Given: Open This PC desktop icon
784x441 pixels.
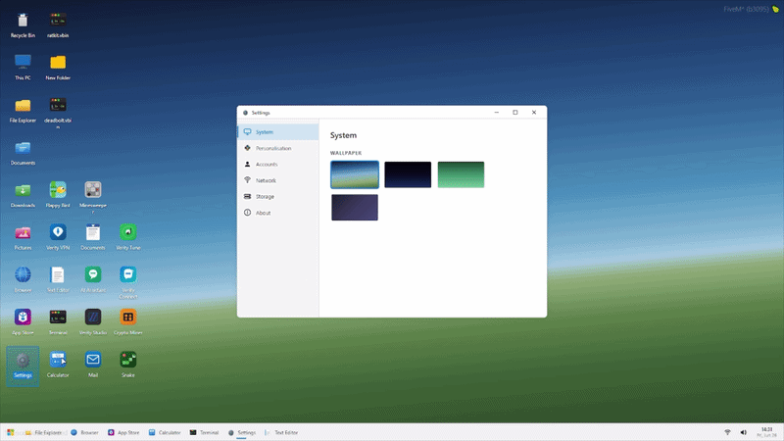Looking at the screenshot, I should click(23, 68).
